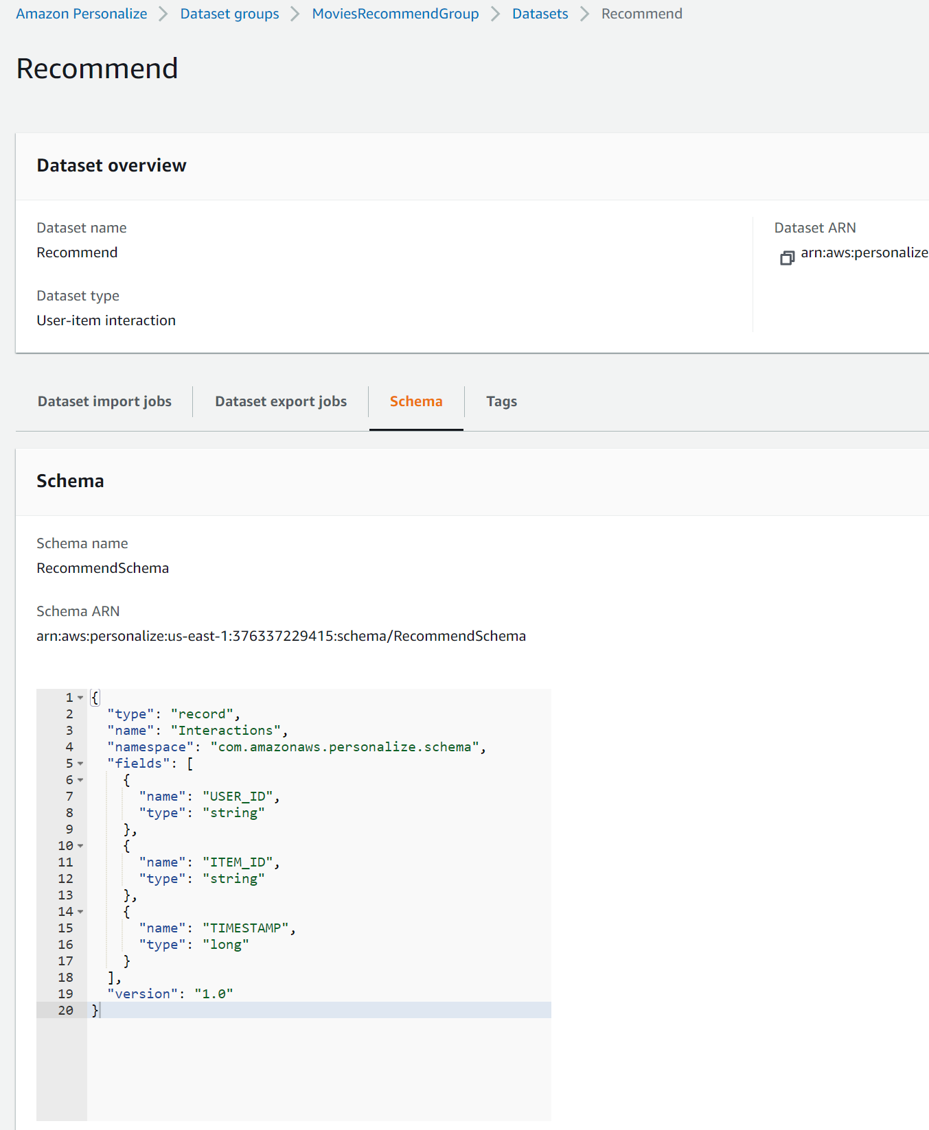Copy the Dataset ARN using the copy icon
This screenshot has height=1130, width=929.
787,258
